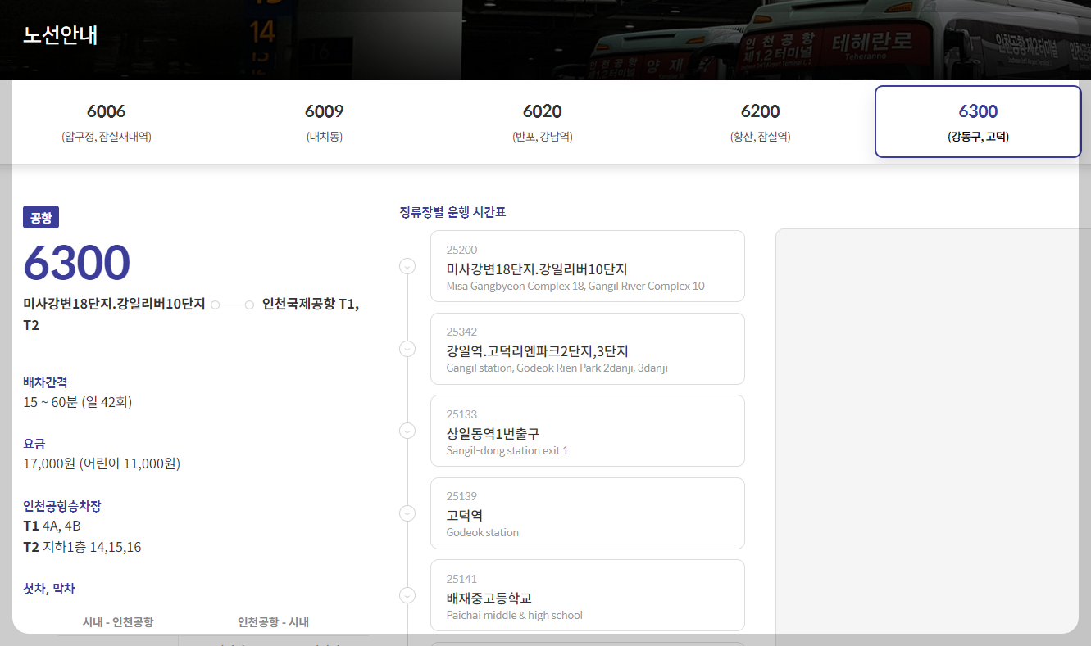Click the T2 지하1층 14,15,16 text

(x=82, y=547)
